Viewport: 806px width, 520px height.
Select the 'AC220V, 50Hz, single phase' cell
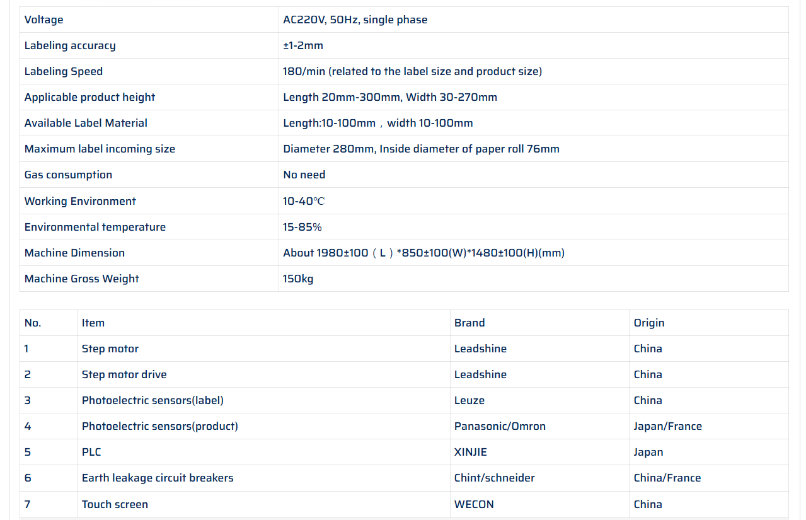355,20
